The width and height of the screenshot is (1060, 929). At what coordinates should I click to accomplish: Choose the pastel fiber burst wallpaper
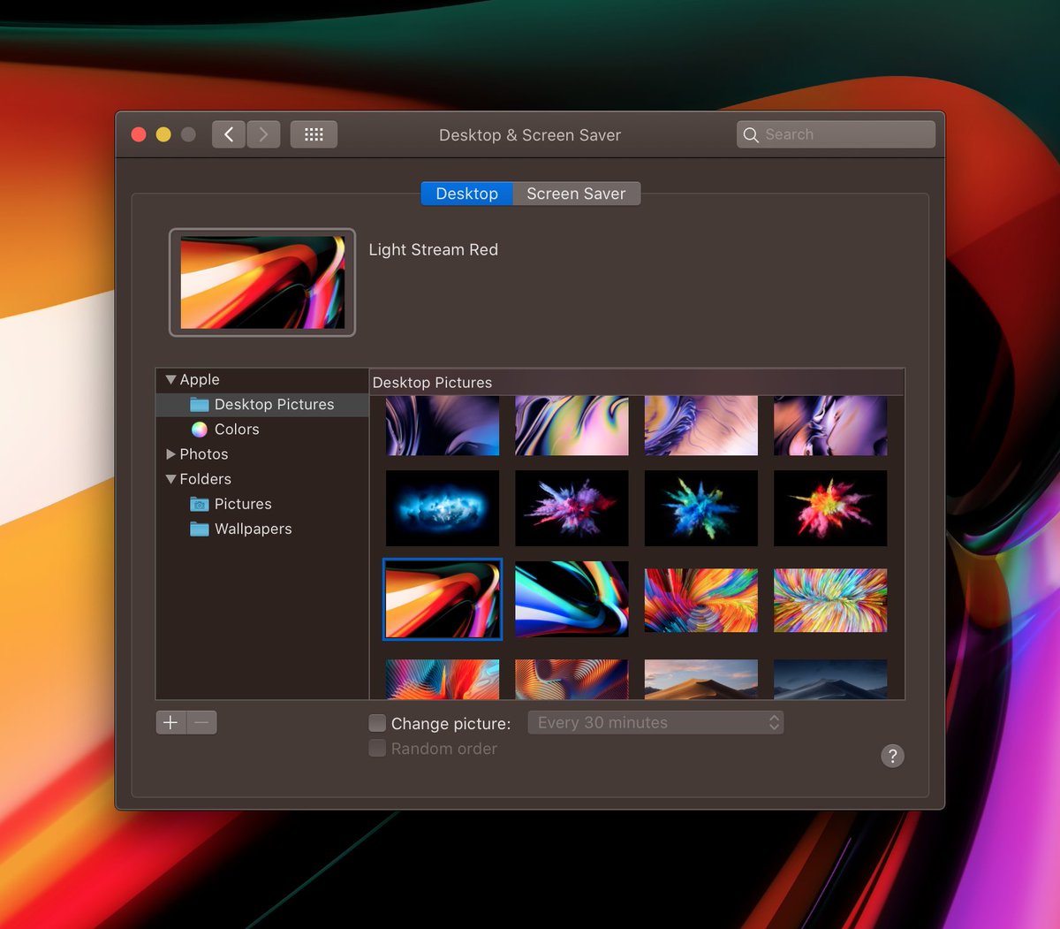[x=830, y=600]
